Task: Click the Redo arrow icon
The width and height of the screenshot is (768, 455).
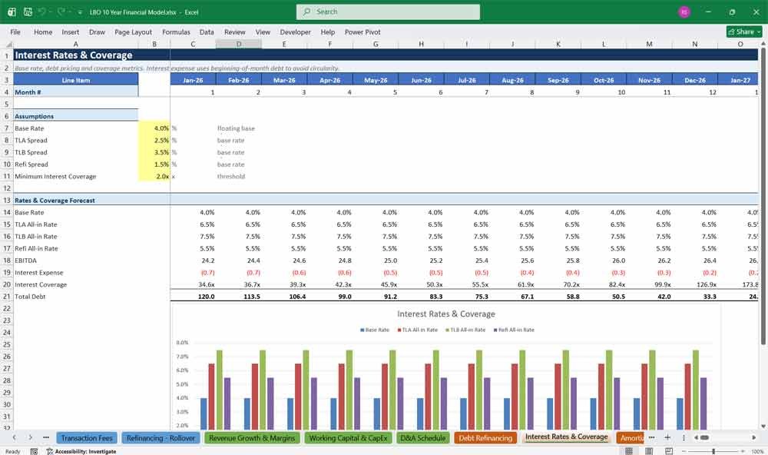Action: (x=61, y=12)
